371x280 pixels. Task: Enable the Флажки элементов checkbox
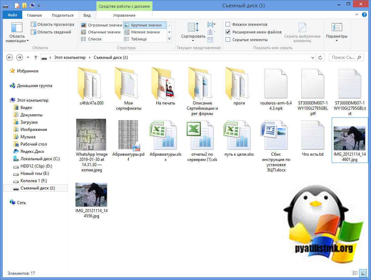pyautogui.click(x=228, y=24)
